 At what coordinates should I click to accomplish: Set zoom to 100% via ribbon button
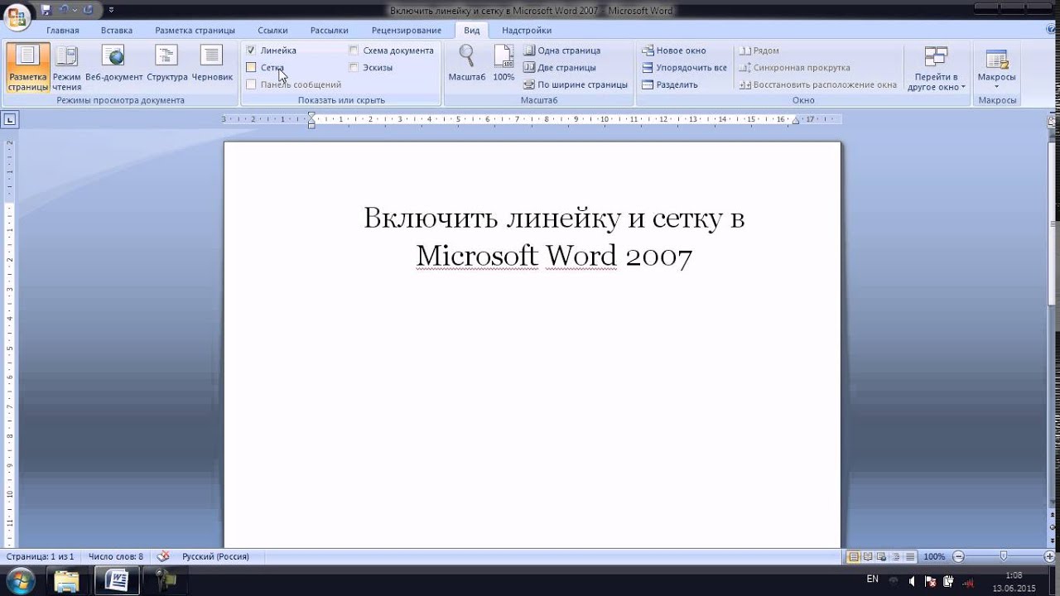point(503,64)
